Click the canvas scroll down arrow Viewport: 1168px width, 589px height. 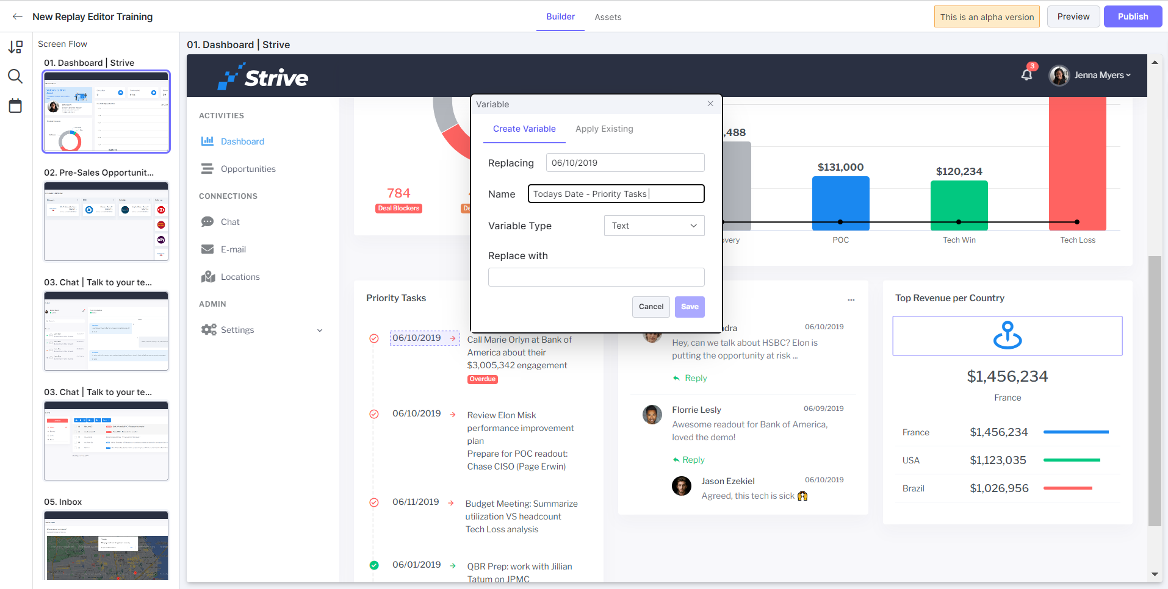click(x=1155, y=574)
